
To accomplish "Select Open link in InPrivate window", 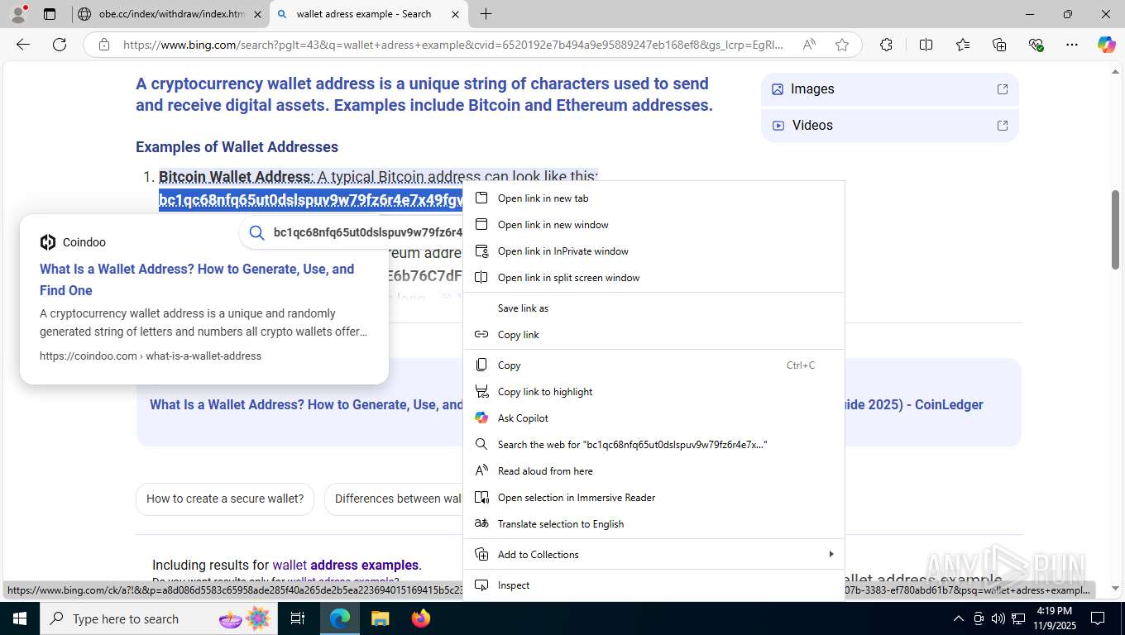I will coord(653,251).
